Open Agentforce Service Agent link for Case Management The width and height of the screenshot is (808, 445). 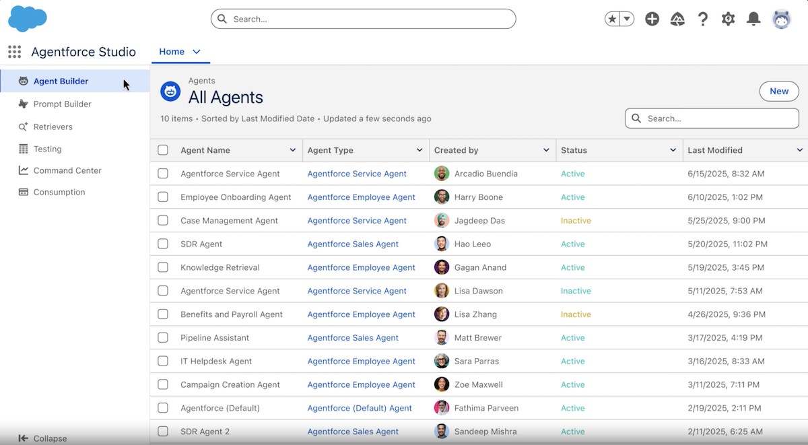357,221
